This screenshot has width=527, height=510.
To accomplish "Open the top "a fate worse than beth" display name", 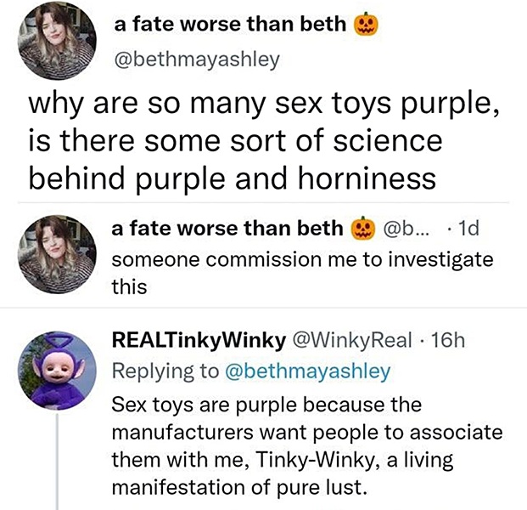I will tap(230, 25).
